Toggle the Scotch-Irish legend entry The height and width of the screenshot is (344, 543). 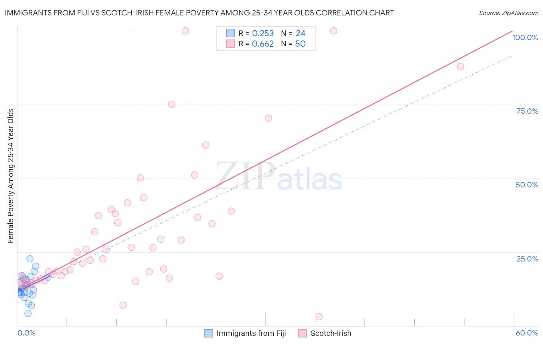coord(325,333)
